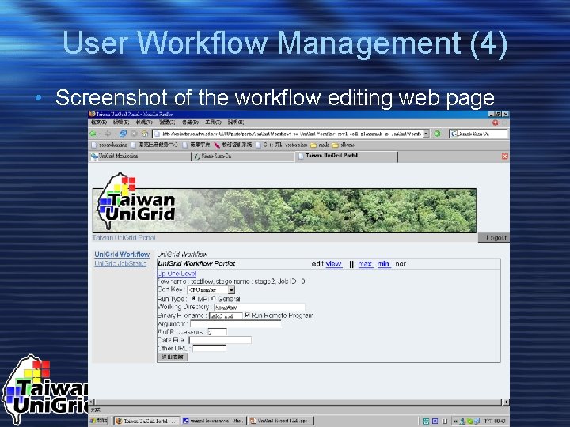Open the 'C++ STL' bookmark
Viewport: 570px width, 427px height.
coord(282,145)
